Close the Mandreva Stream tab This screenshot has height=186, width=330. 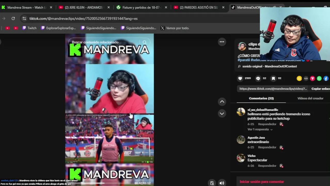point(51,7)
